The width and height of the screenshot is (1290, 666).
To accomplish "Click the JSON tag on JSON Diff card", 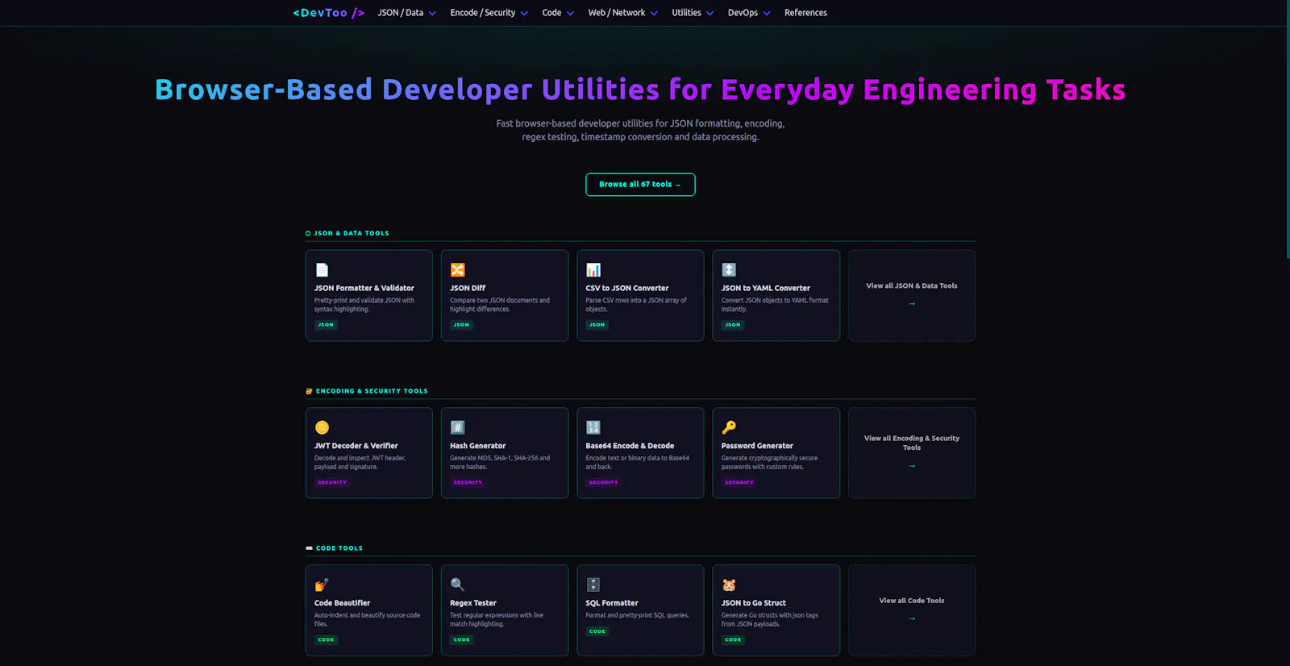I will [x=461, y=325].
